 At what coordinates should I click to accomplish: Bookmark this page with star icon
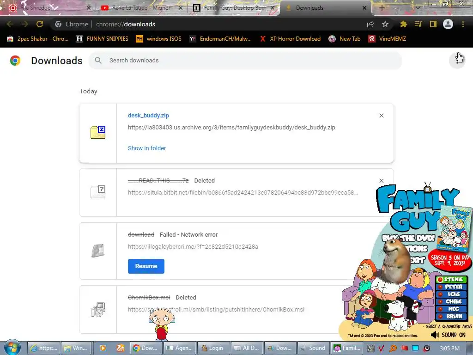(x=385, y=24)
